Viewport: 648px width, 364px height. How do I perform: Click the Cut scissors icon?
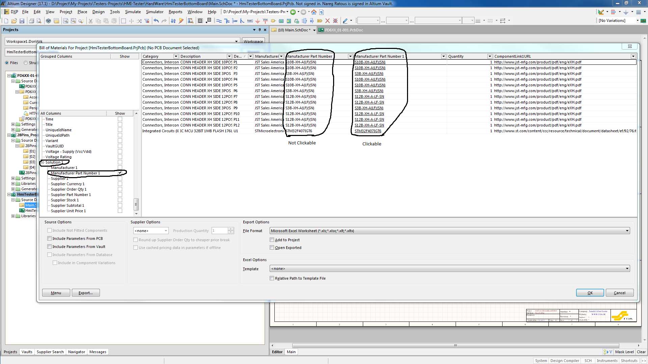90,21
